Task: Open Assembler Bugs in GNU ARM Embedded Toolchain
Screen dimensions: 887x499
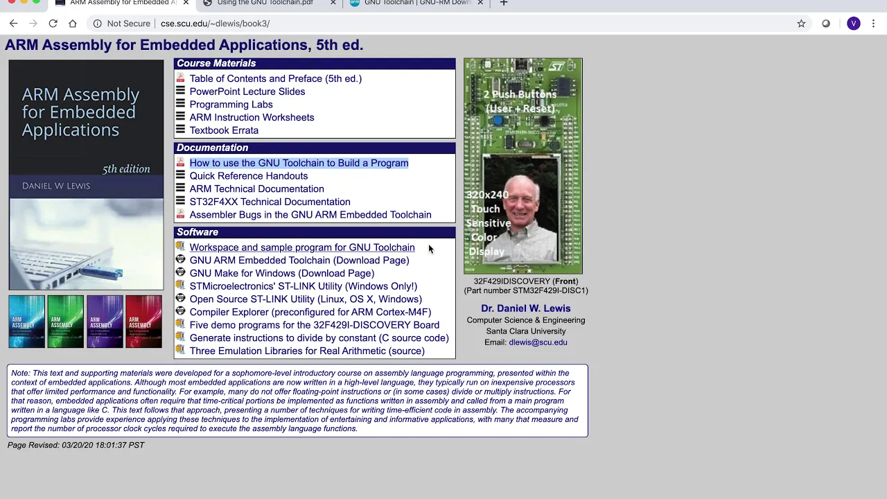Action: point(310,215)
